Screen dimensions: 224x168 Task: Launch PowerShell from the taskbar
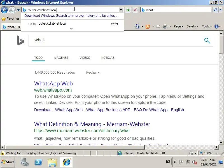[38, 162]
